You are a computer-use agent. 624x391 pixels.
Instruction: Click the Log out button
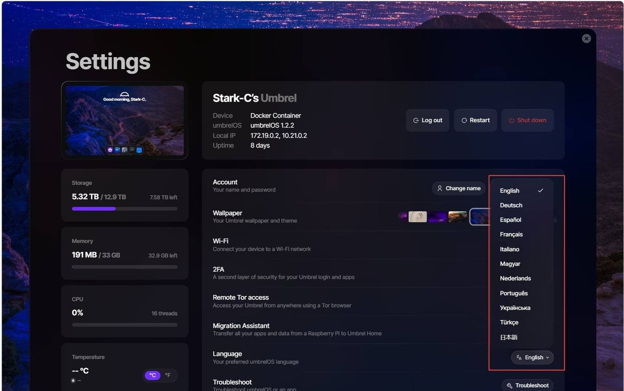coord(428,120)
